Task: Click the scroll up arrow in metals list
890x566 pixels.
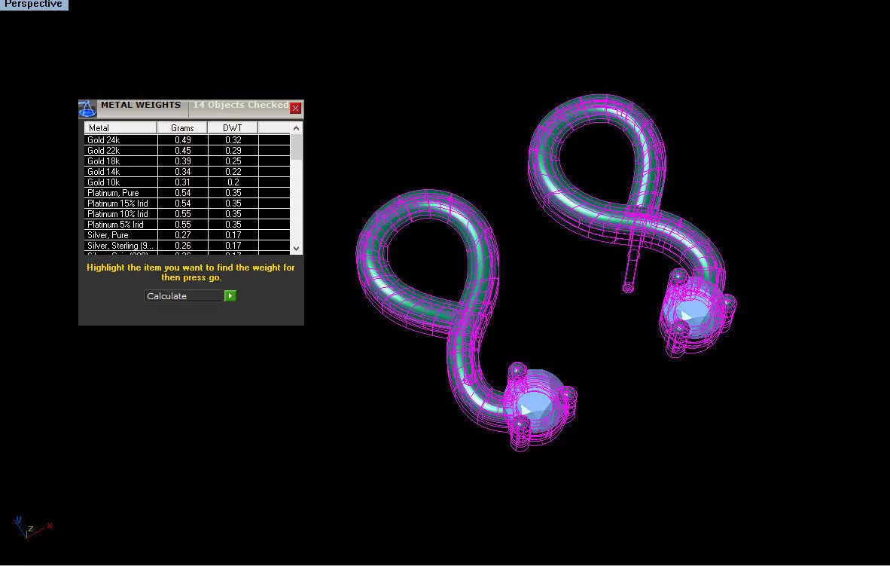Action: [x=296, y=128]
